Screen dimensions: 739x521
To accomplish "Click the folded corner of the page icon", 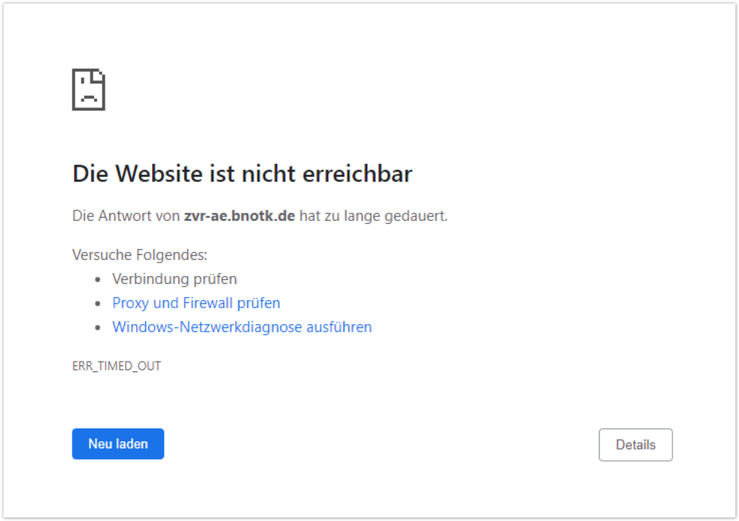I will (99, 75).
